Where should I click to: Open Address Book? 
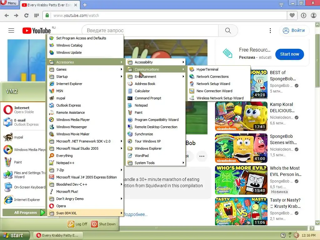click(156, 84)
